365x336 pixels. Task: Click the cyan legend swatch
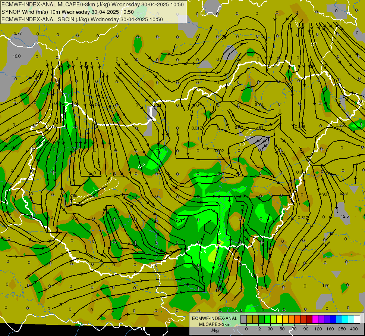[345, 319]
